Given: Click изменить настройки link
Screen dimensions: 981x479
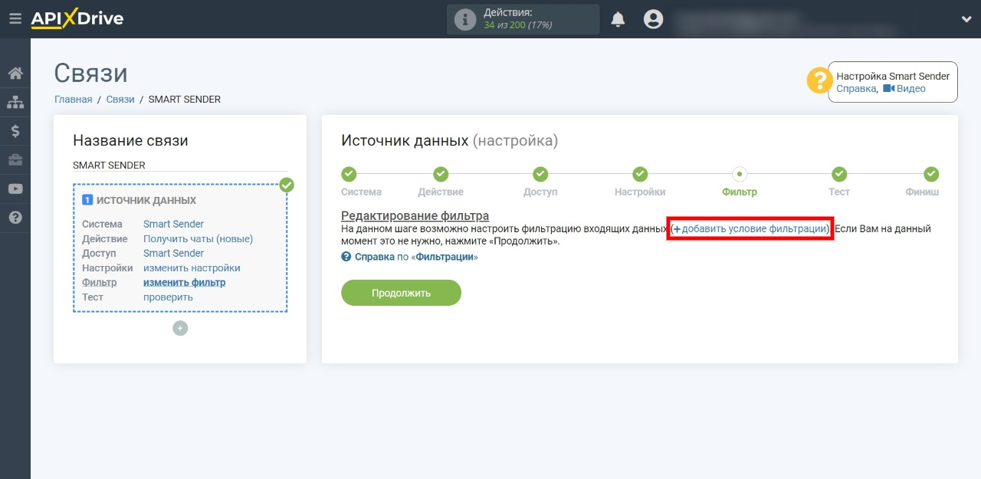Looking at the screenshot, I should [192, 267].
